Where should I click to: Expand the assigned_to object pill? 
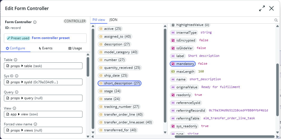pyautogui.click(x=115, y=36)
